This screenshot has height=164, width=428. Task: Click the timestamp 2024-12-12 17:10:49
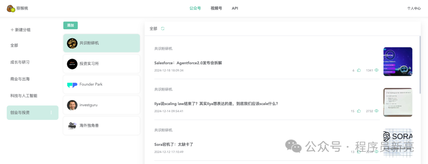(x=169, y=152)
